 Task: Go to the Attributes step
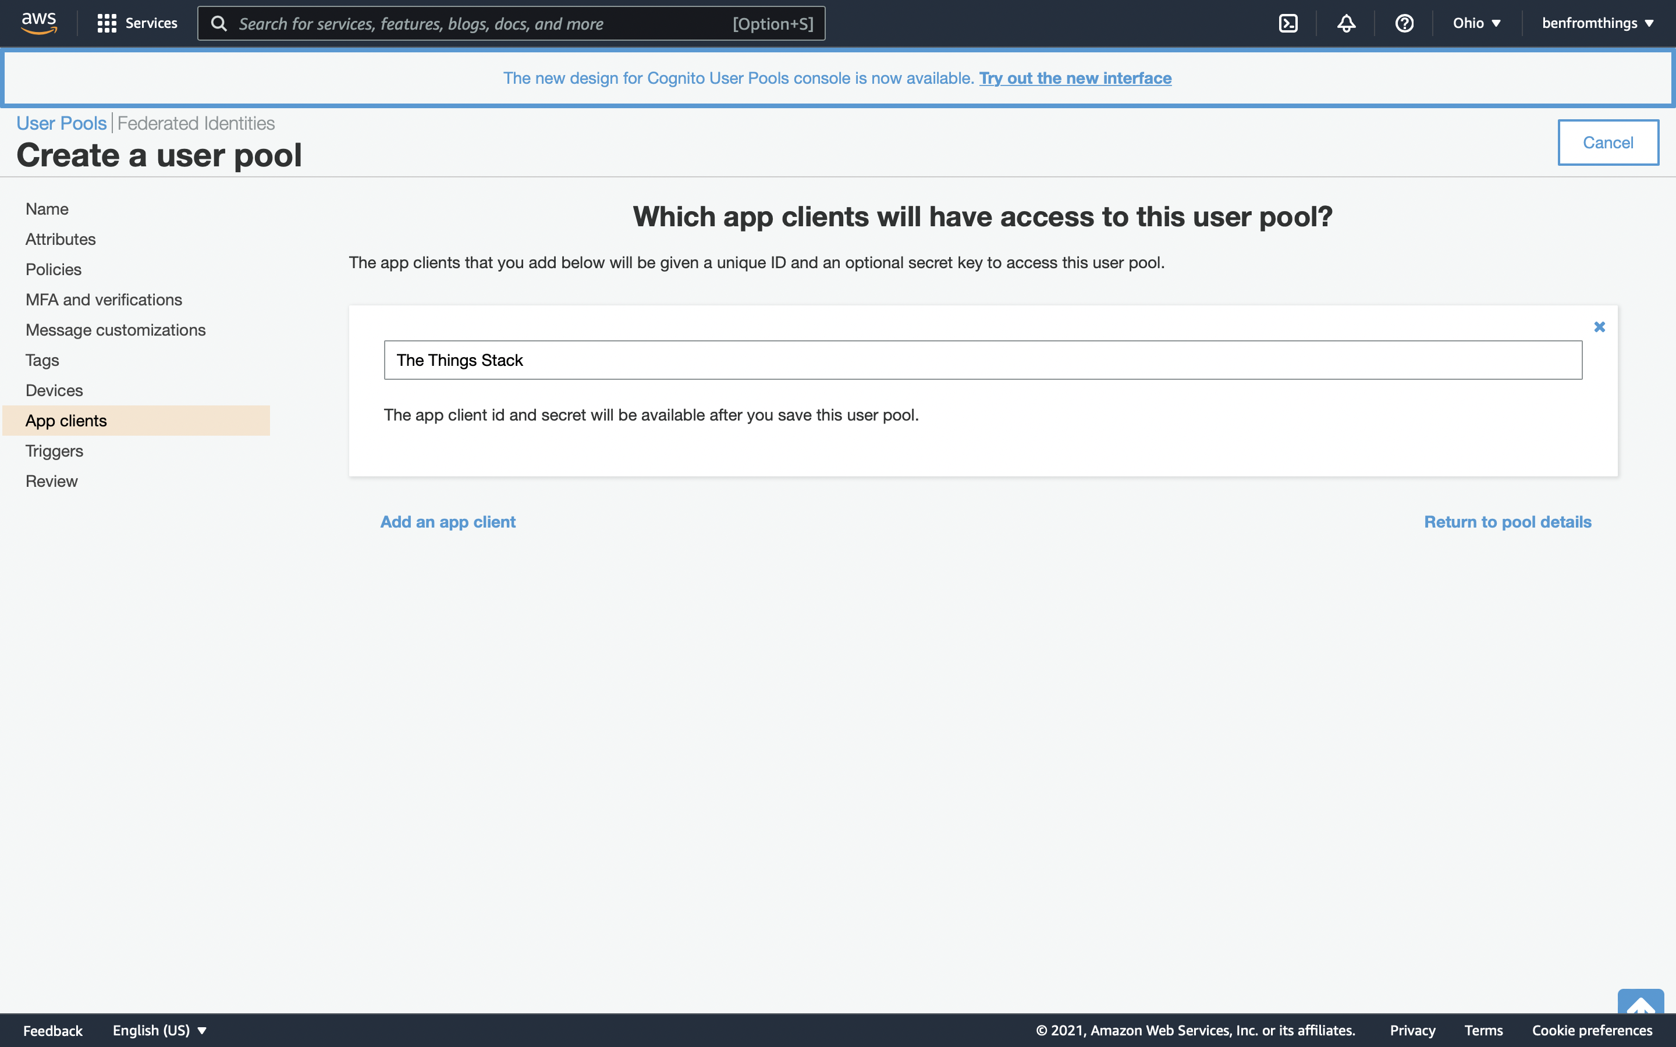tap(61, 239)
